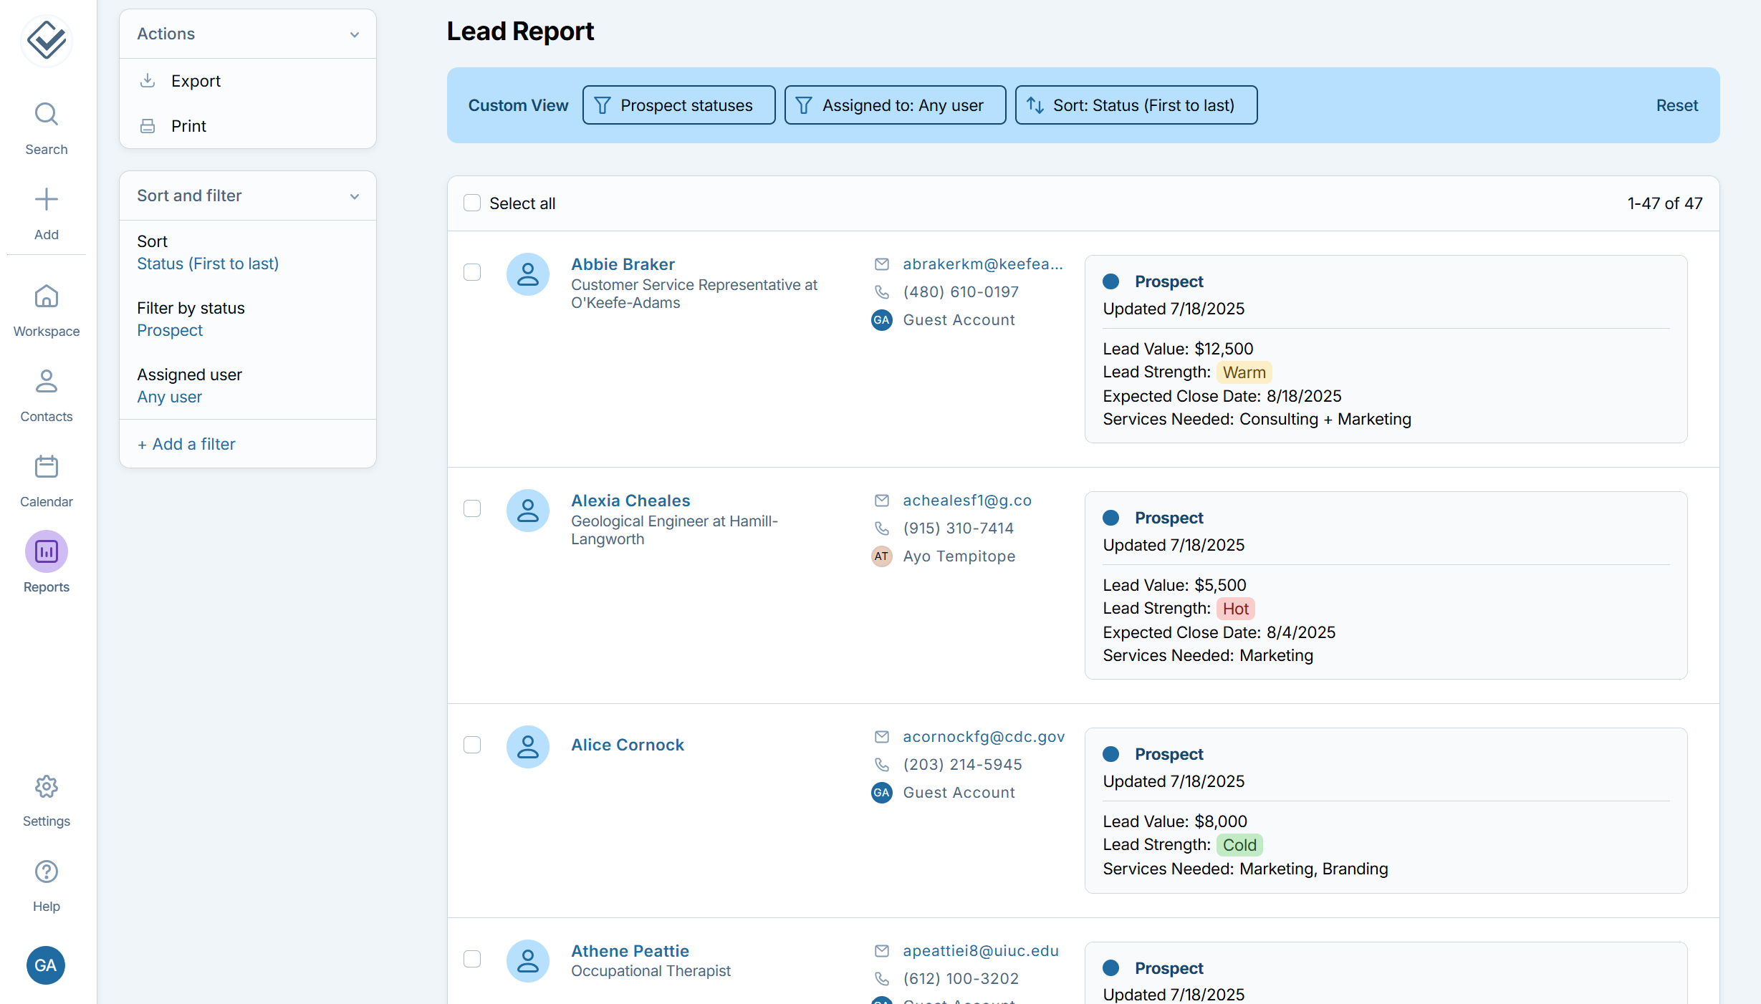Open the Search icon in sidebar

point(47,115)
